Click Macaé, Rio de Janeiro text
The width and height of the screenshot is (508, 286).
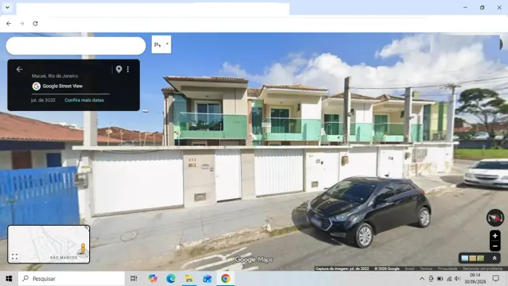pyautogui.click(x=54, y=75)
